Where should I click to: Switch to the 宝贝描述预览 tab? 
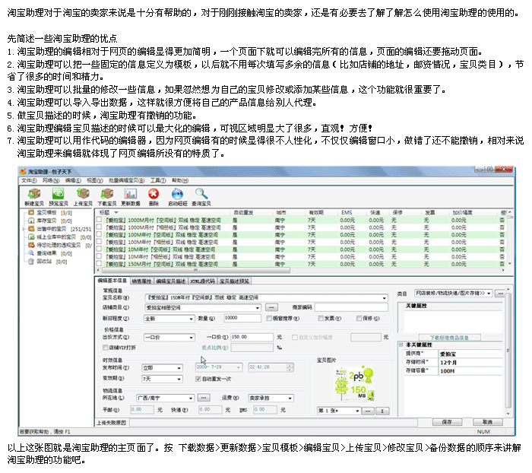click(234, 281)
